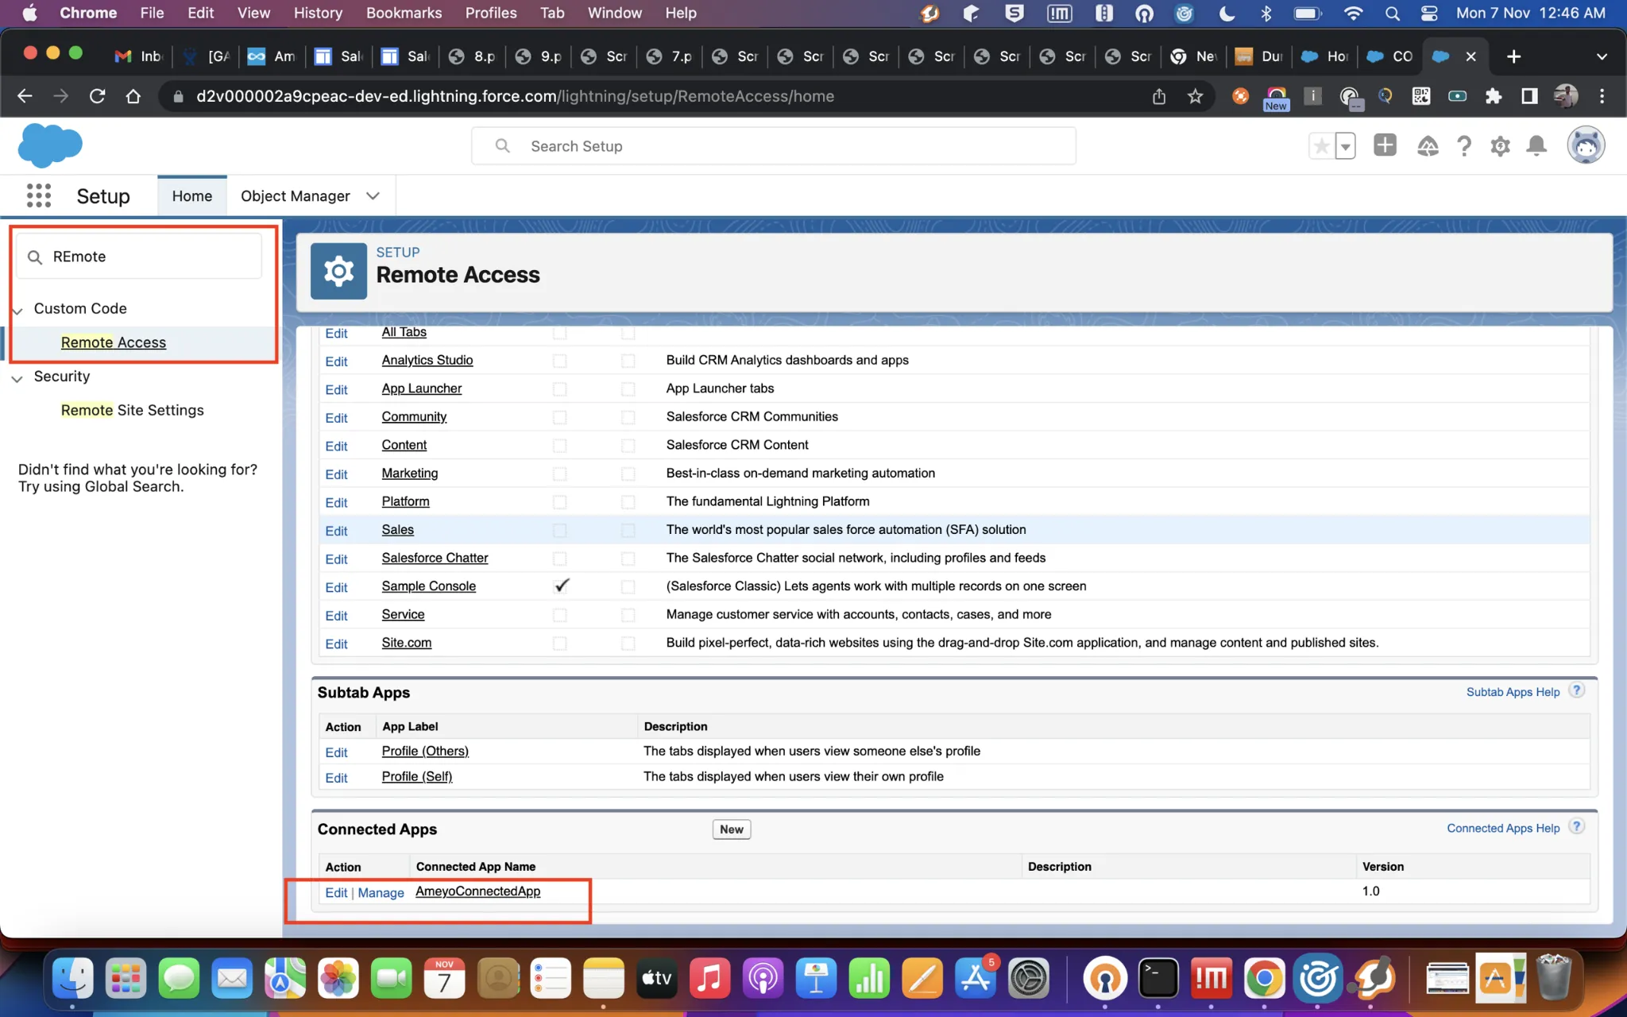
Task: Toggle the checked box in Sample Console row
Action: click(562, 586)
